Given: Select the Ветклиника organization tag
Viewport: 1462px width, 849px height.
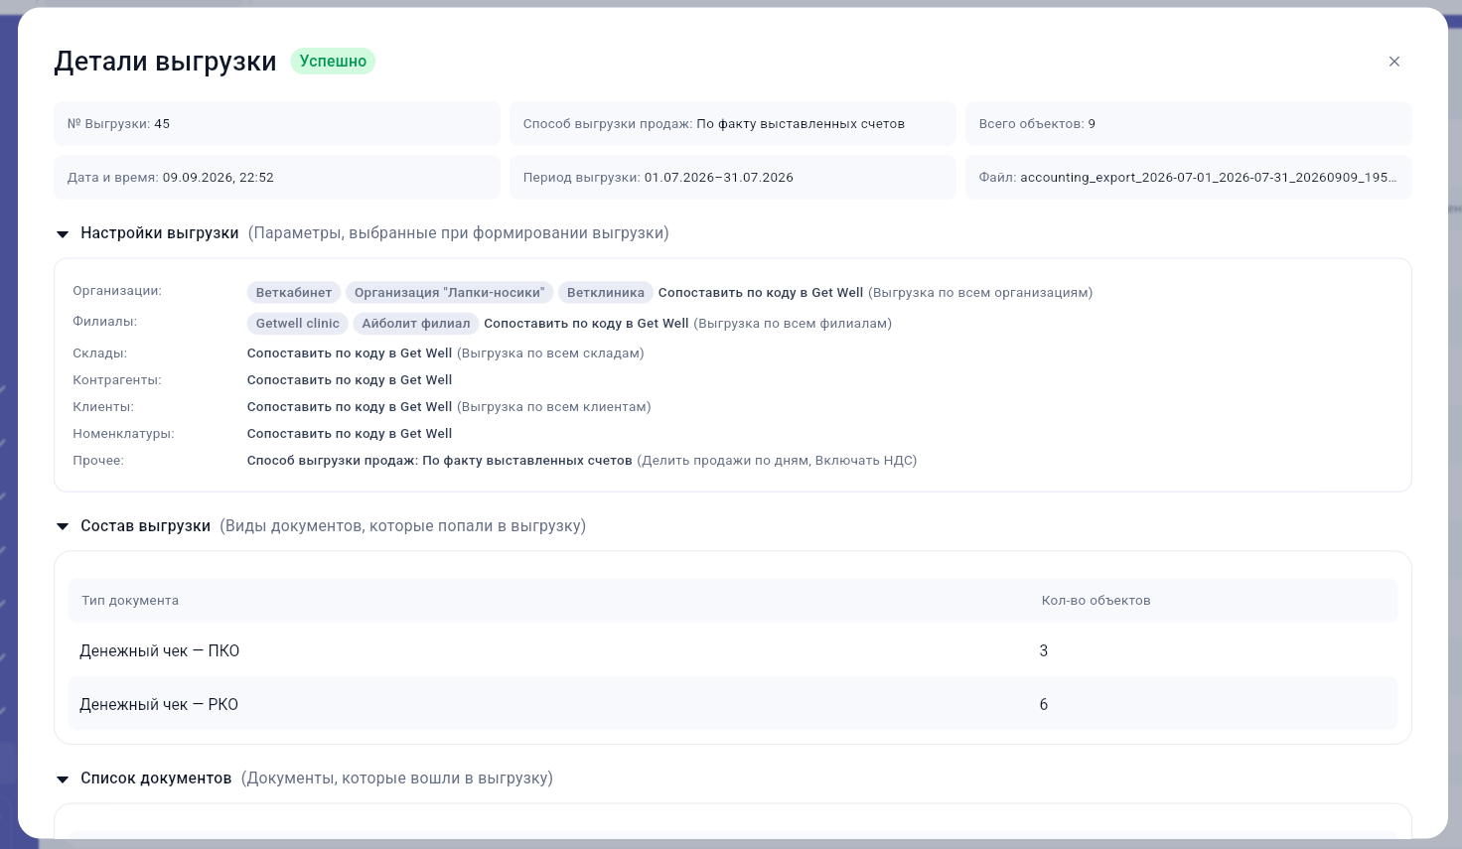Looking at the screenshot, I should (606, 293).
